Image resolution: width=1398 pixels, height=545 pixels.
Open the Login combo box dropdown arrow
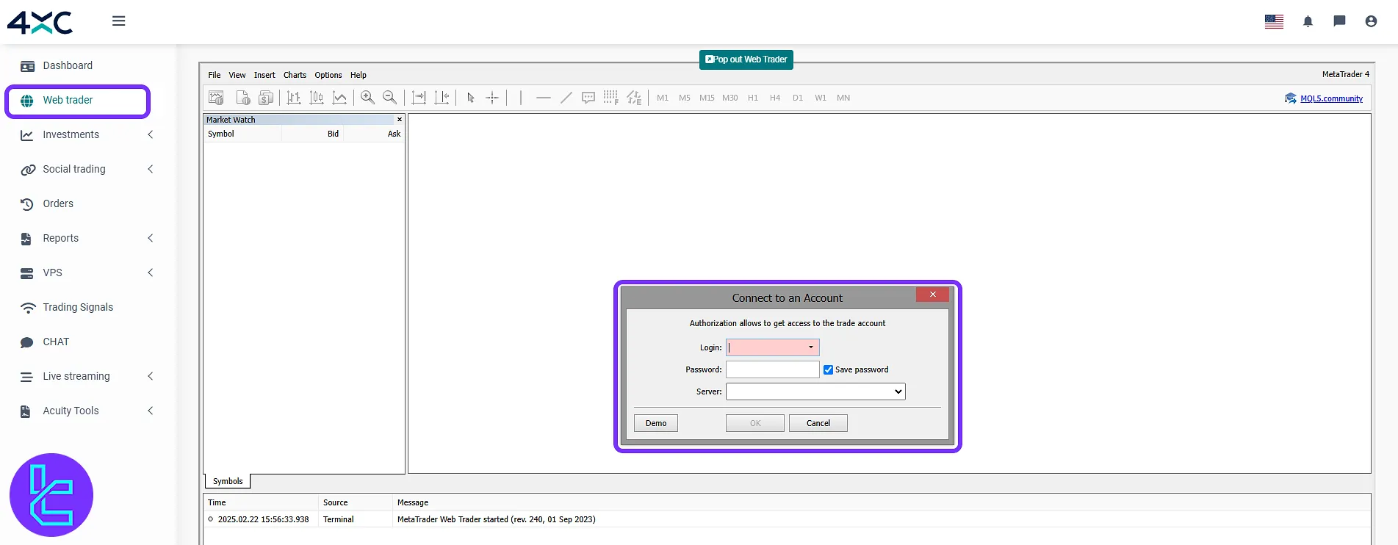[x=811, y=347]
